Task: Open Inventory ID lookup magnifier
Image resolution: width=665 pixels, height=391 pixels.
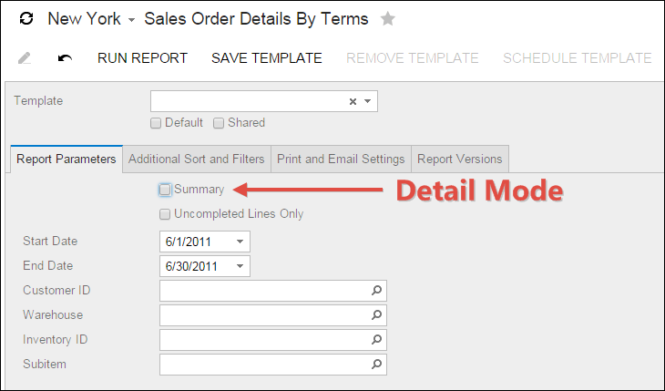Action: click(376, 340)
